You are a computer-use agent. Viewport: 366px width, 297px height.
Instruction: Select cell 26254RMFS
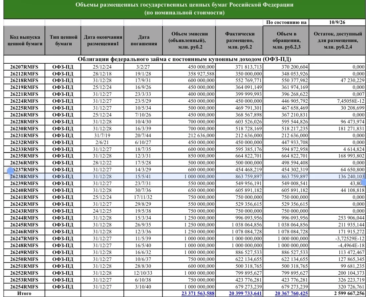coord(24,287)
